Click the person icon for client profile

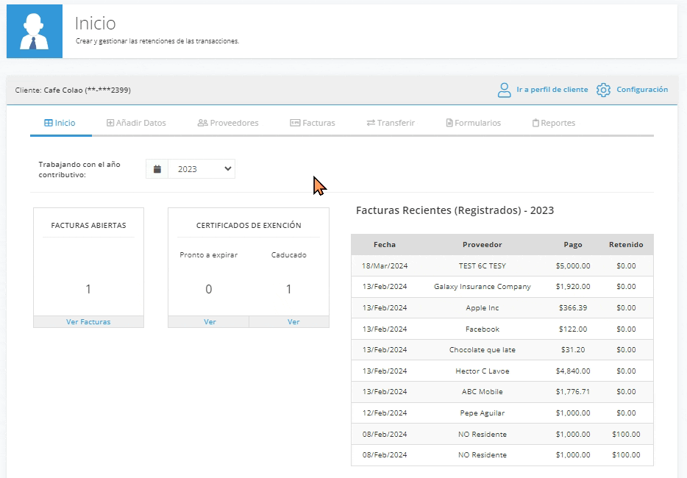point(504,90)
